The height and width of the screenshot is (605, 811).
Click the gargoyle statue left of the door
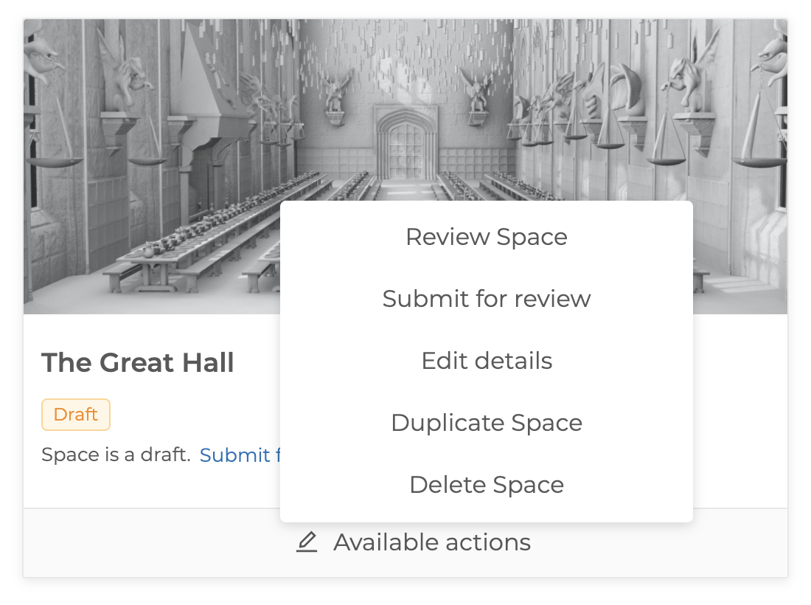336,92
